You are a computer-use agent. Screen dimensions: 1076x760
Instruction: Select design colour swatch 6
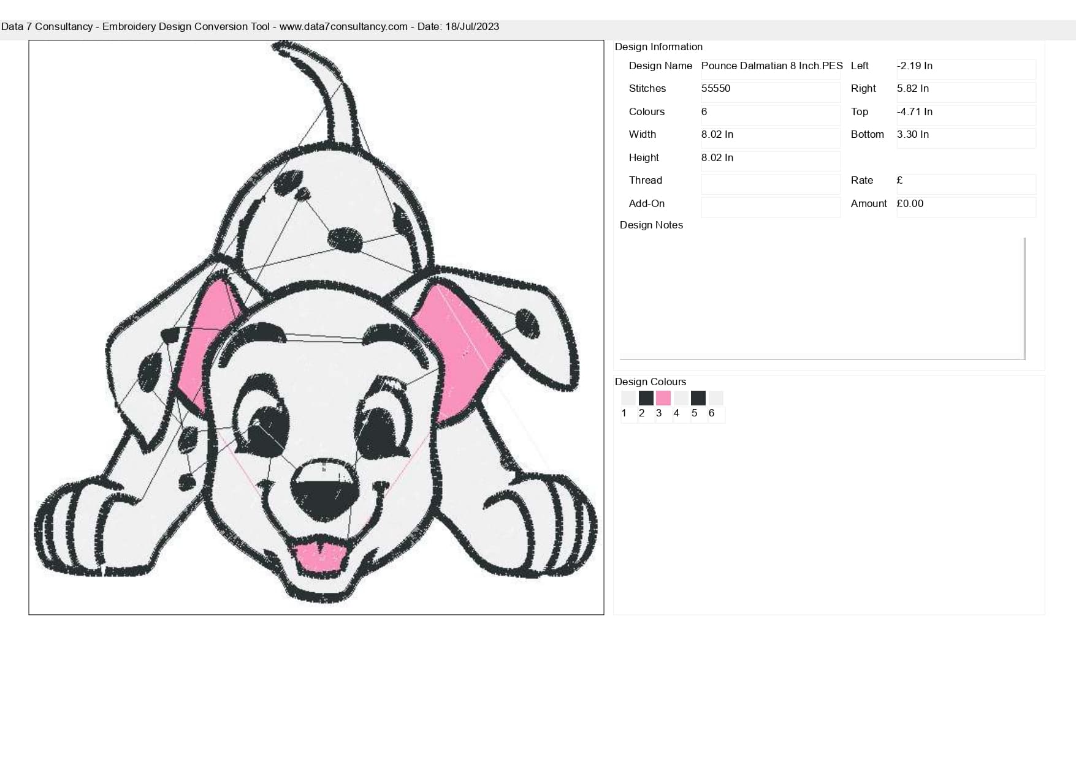[x=715, y=398]
